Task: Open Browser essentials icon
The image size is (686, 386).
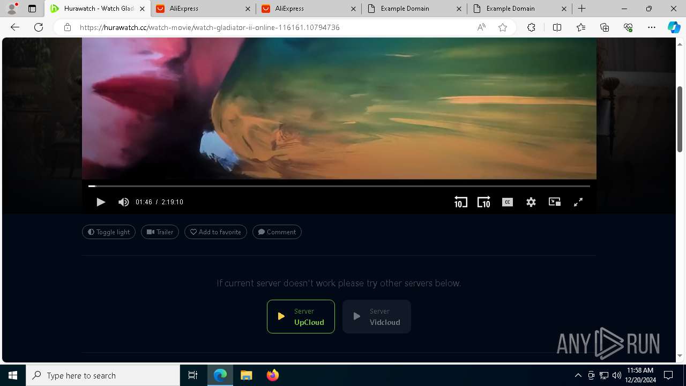Action: tap(628, 27)
